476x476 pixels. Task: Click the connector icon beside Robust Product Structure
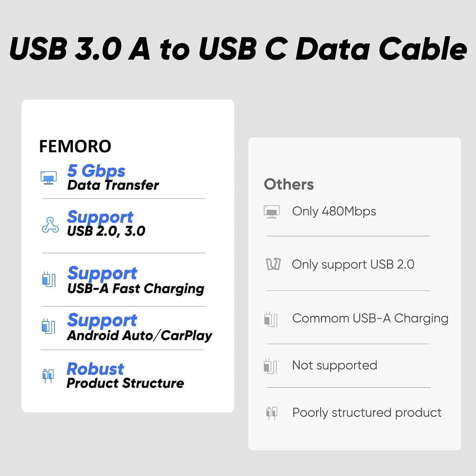[x=48, y=376]
